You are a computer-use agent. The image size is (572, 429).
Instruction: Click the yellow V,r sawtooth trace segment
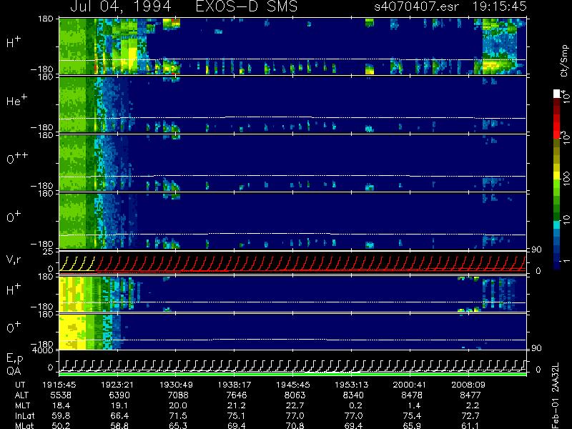point(77,264)
